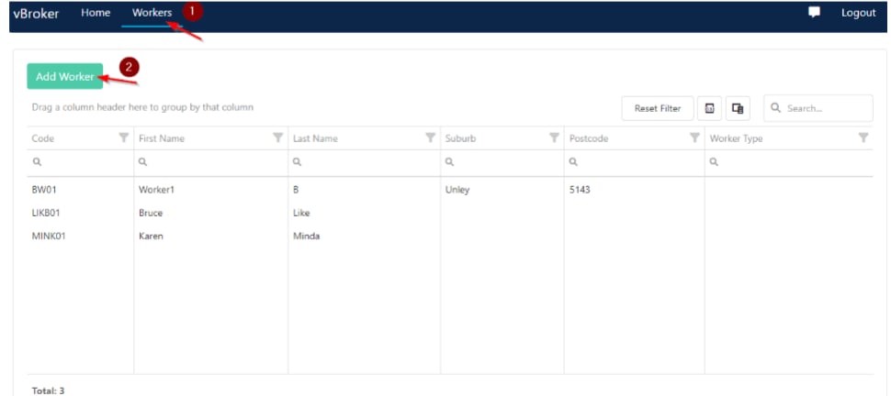The height and width of the screenshot is (396, 891).
Task: Focus the top-right Search box
Action: (818, 108)
